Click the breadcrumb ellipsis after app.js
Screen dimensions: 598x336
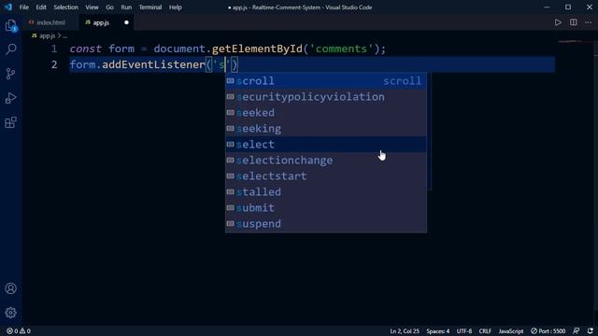[64, 35]
